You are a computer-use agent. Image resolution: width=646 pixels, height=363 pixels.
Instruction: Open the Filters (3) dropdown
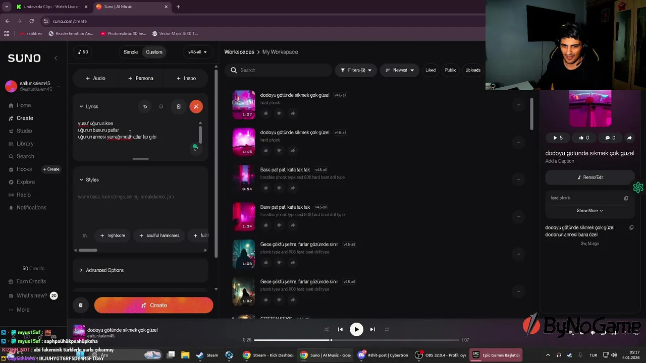(x=356, y=70)
